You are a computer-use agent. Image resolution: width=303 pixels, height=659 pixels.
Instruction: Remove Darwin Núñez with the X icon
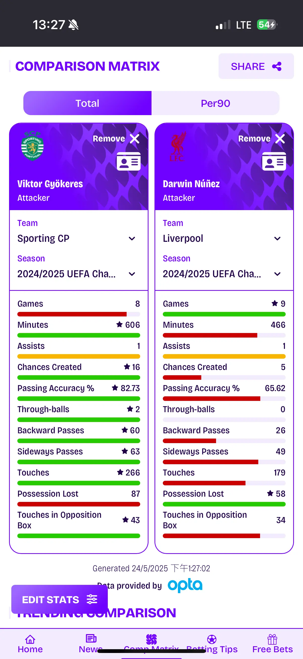[x=280, y=139]
